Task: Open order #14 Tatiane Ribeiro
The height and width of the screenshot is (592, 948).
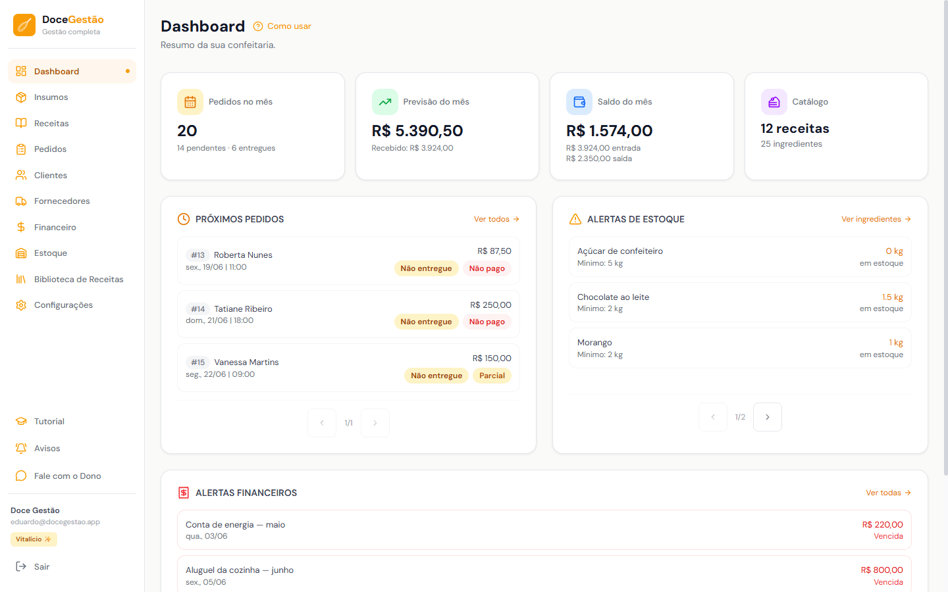Action: tap(348, 314)
